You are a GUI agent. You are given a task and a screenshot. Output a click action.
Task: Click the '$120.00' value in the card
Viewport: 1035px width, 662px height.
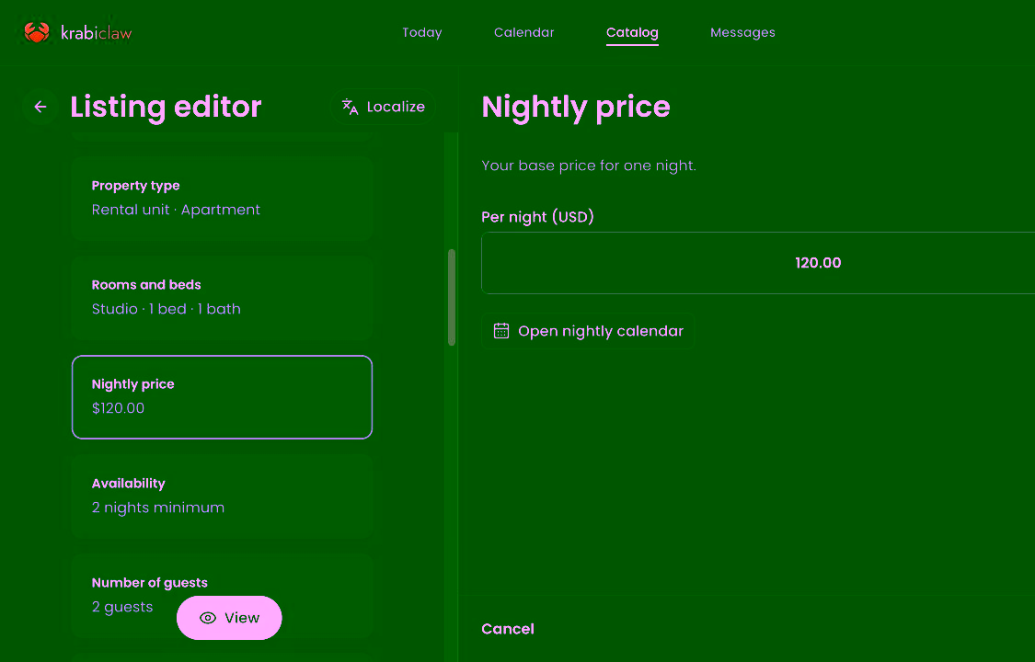click(x=118, y=408)
